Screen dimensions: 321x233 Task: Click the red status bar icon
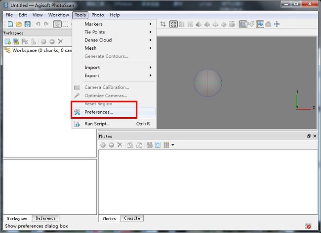[308, 226]
